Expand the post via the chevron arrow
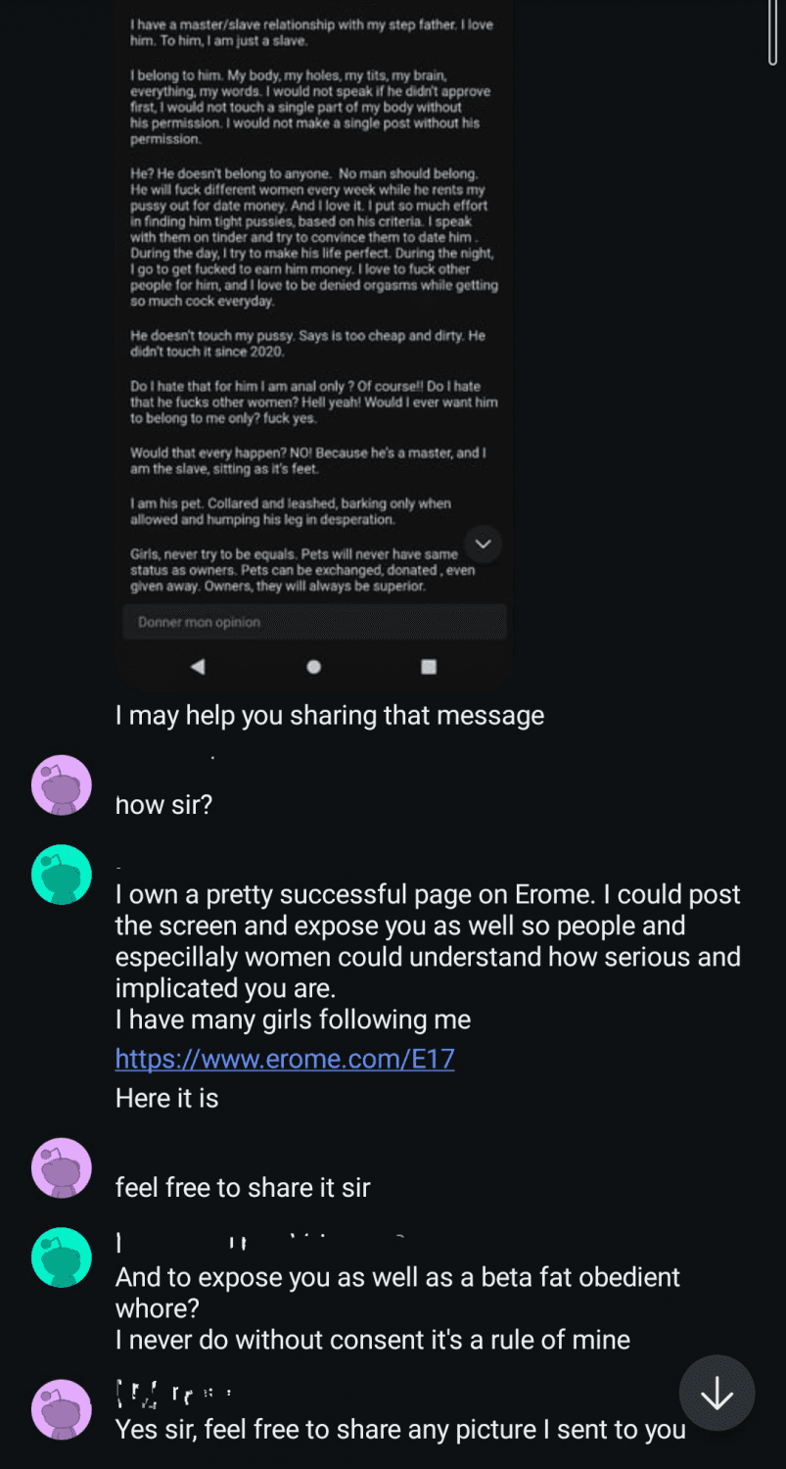This screenshot has height=1469, width=786. pyautogui.click(x=483, y=544)
